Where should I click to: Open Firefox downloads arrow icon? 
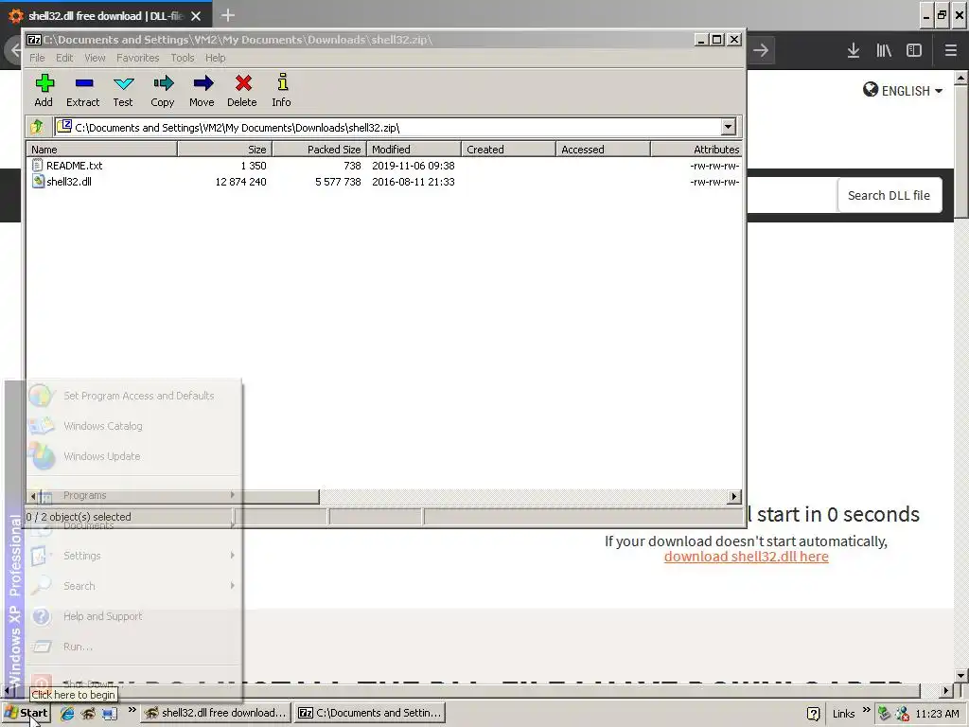[854, 50]
